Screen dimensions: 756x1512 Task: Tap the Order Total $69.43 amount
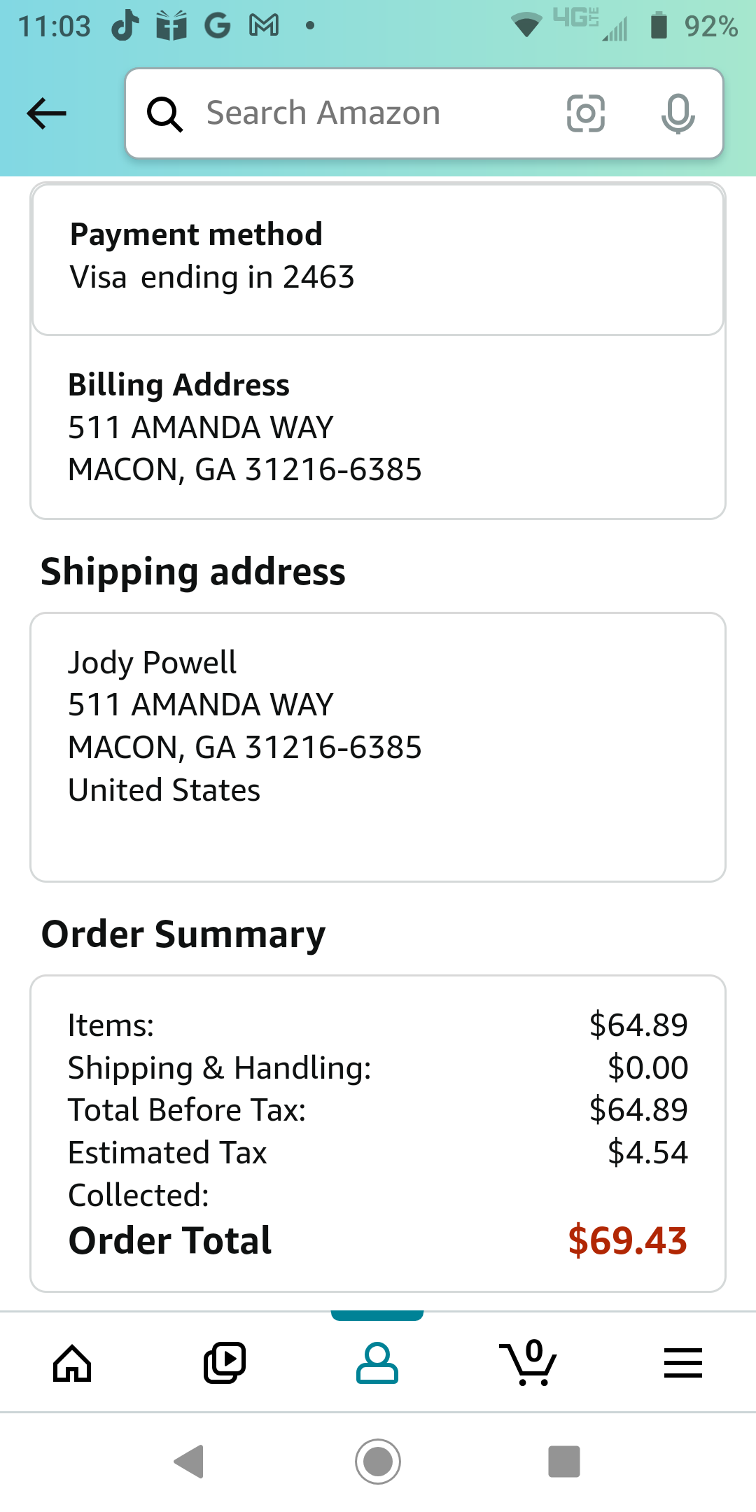click(x=627, y=1240)
